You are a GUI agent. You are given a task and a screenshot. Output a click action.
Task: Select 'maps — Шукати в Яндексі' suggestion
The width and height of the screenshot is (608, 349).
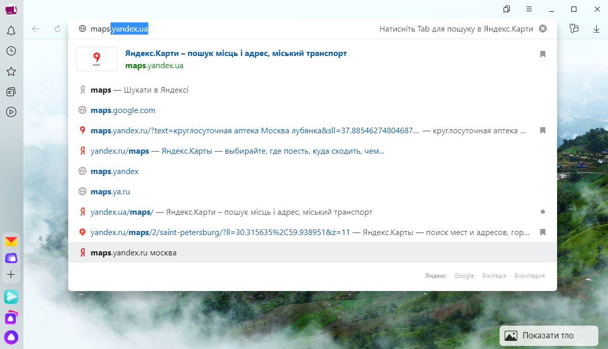tap(313, 90)
